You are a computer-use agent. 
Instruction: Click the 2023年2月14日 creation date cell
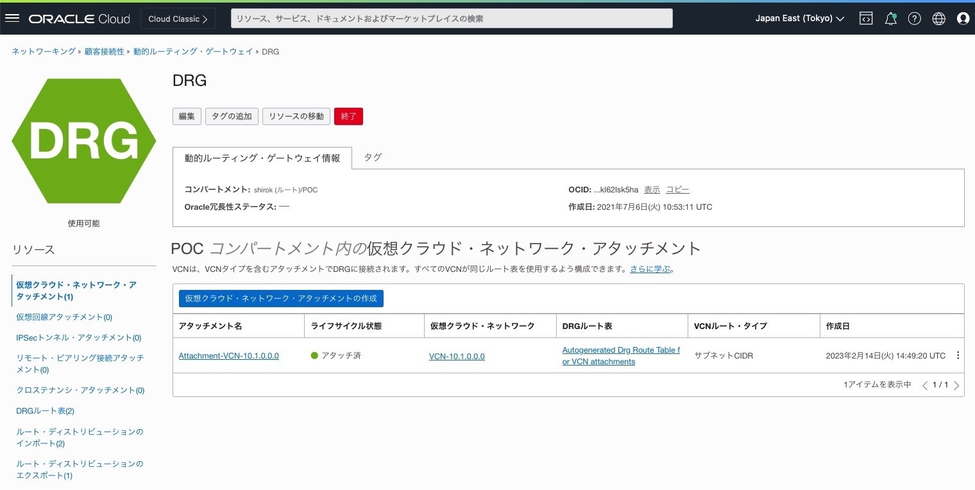click(886, 355)
